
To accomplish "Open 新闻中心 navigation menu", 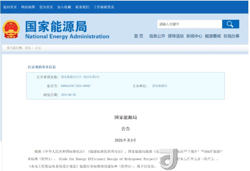I will (194, 36).
